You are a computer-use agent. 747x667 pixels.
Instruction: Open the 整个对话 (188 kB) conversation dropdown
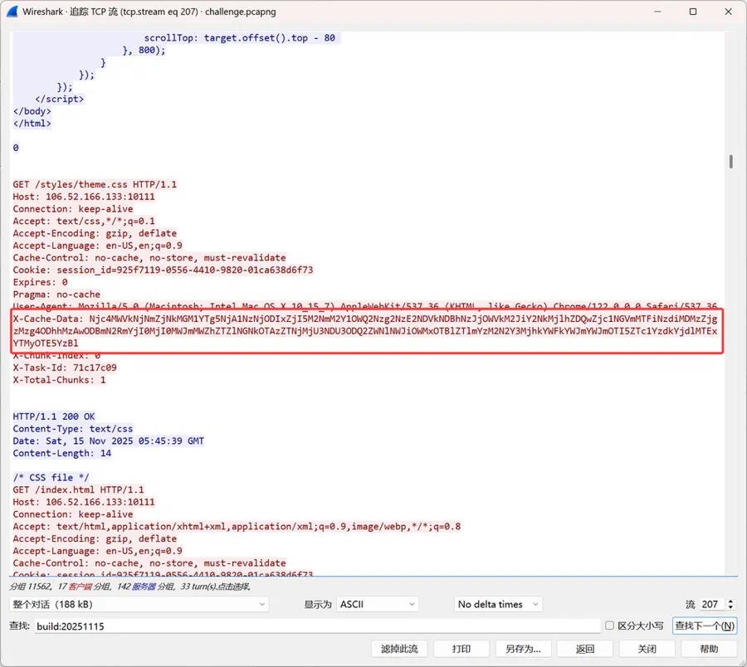point(139,604)
